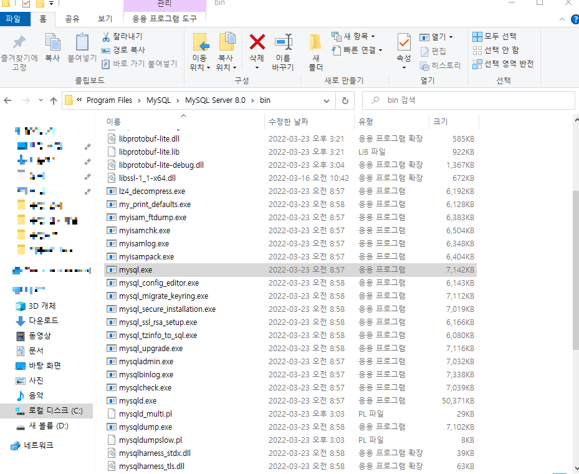Click the 복사 (Copy) ribbon icon
Screen dimensions: 579x474
(x=52, y=48)
